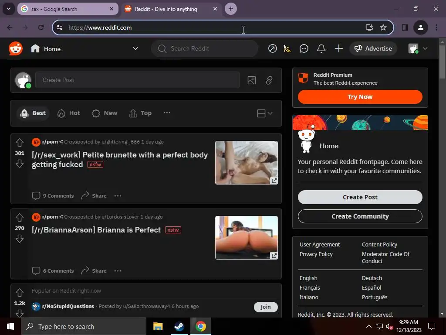Click the plus icon to create a post

coord(338,49)
